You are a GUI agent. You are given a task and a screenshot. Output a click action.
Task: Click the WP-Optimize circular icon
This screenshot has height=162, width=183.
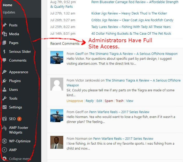click(x=4, y=141)
